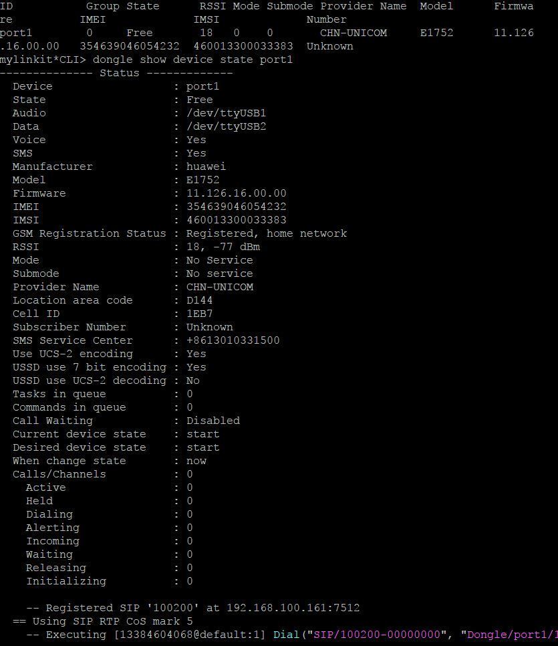
Task: Select the Firmware value 11.126.16.00.00
Action: [x=237, y=193]
